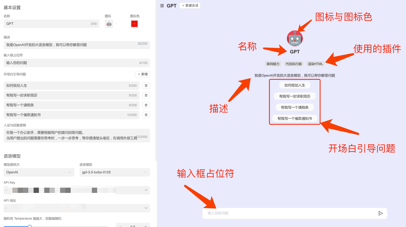Open the red 图标色 color swatch
Screen dimensions: 406x227
tap(134, 24)
